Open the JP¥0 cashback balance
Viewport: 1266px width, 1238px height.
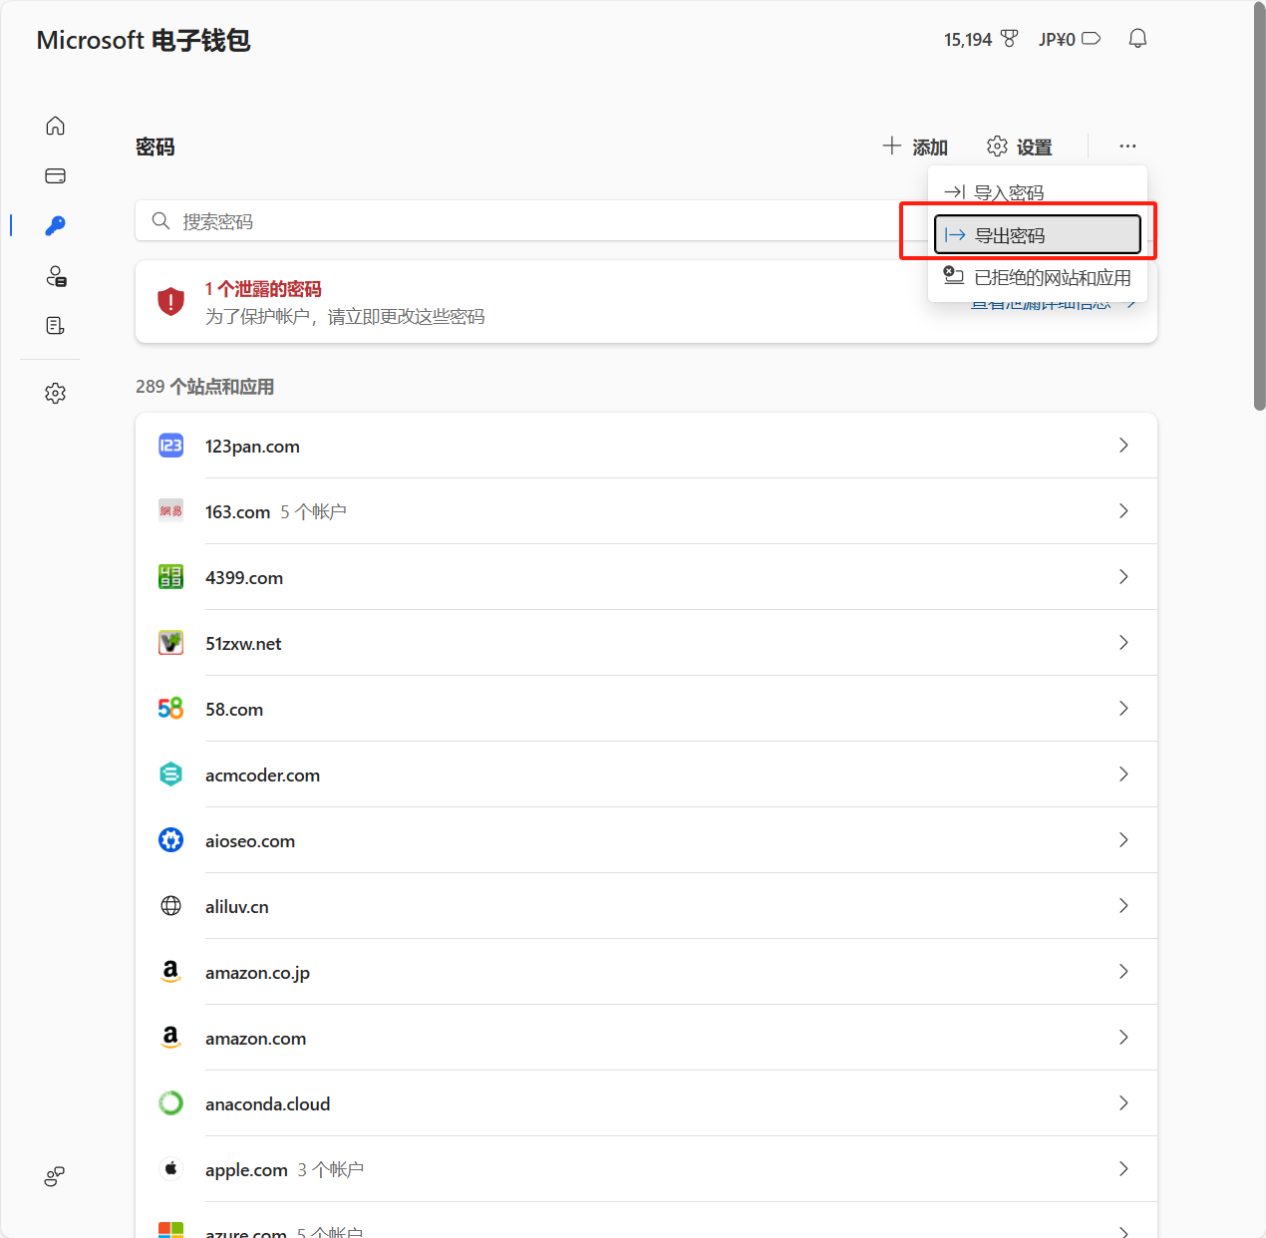pyautogui.click(x=1070, y=39)
